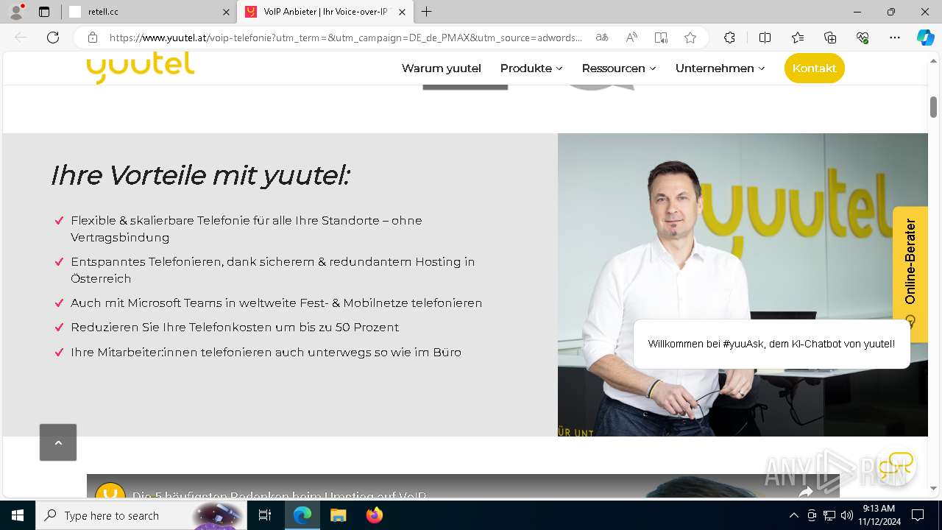Toggle the split screen icon
Image resolution: width=942 pixels, height=530 pixels.
(x=765, y=38)
